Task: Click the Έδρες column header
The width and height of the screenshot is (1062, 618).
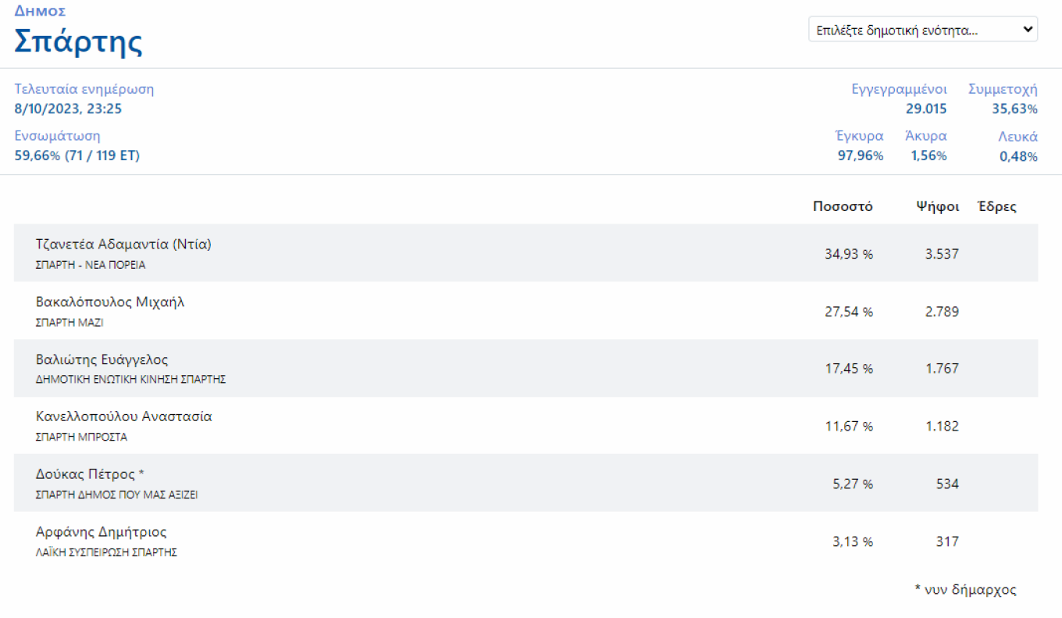Action: coord(996,206)
